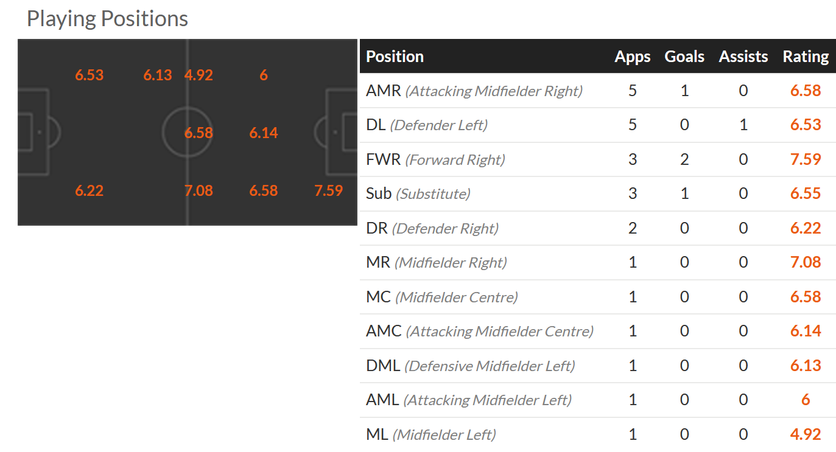Select the AMR Attacking Midfielder Right row

pos(474,91)
